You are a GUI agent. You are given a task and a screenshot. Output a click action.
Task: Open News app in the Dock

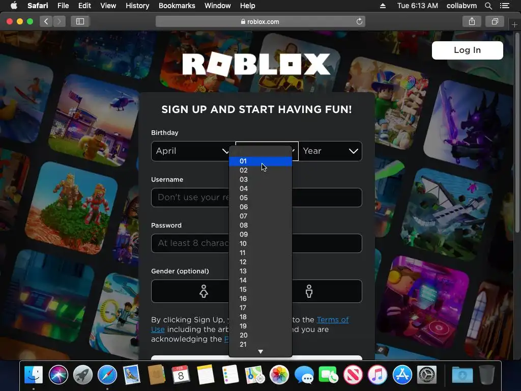[x=353, y=375]
